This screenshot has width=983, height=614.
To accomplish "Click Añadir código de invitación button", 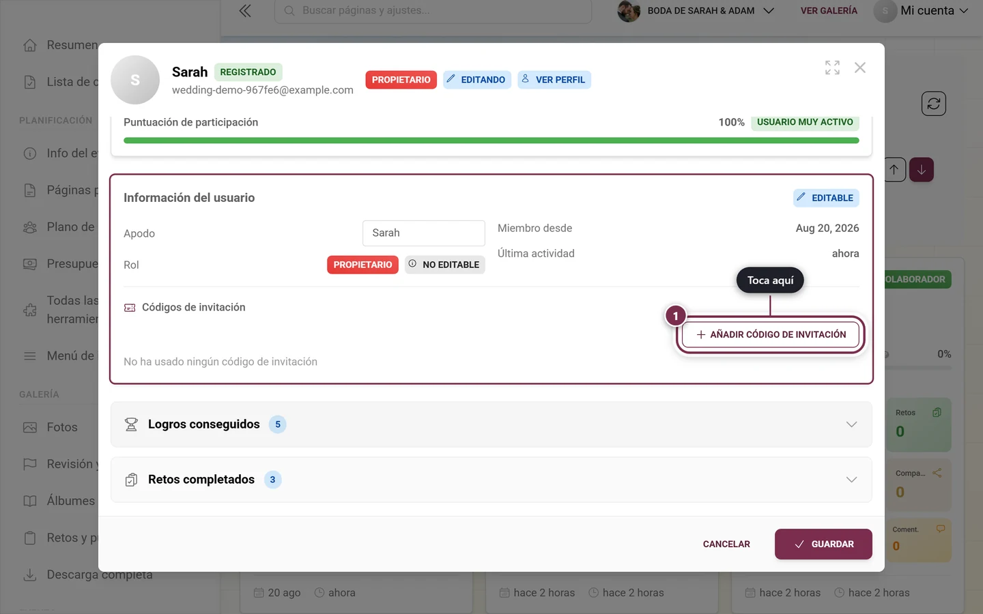I will (771, 334).
